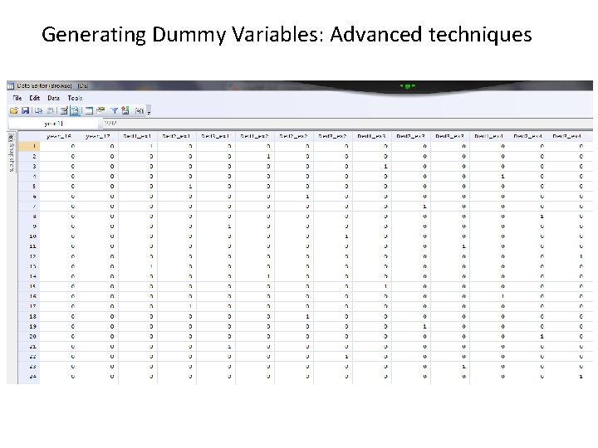Open the Edit menu
The height and width of the screenshot is (448, 598).
click(x=35, y=98)
